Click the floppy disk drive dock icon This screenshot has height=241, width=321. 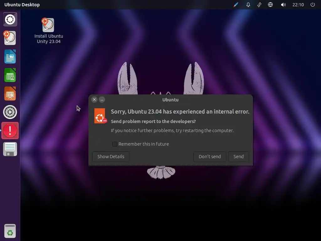pyautogui.click(x=10, y=149)
